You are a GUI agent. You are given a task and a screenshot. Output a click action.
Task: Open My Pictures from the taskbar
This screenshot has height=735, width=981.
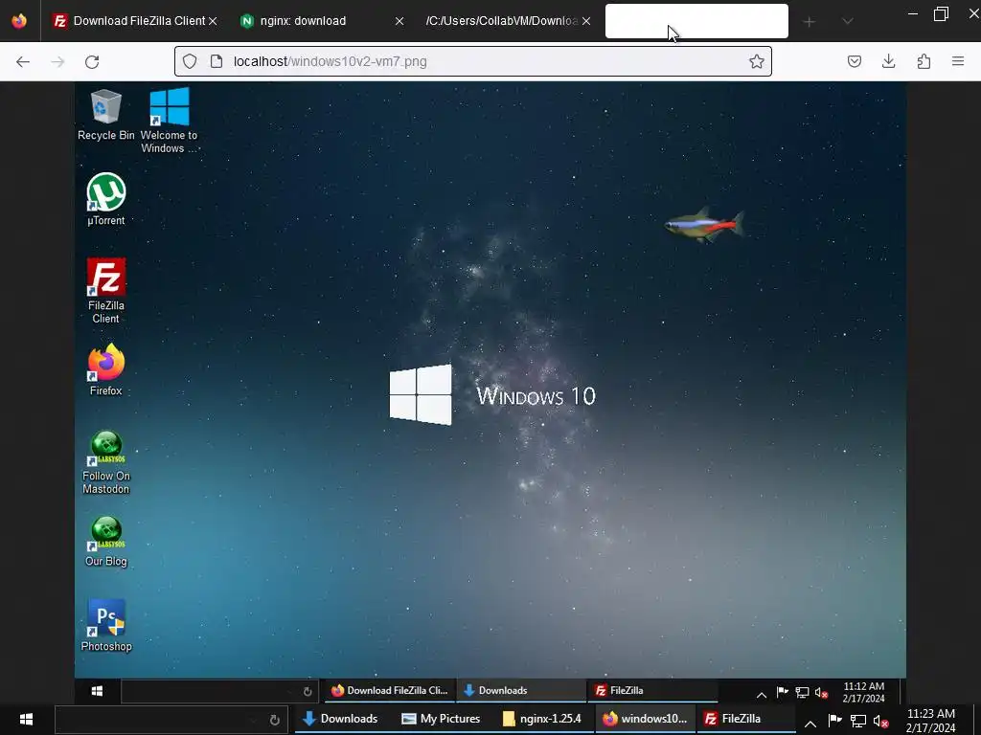click(441, 719)
